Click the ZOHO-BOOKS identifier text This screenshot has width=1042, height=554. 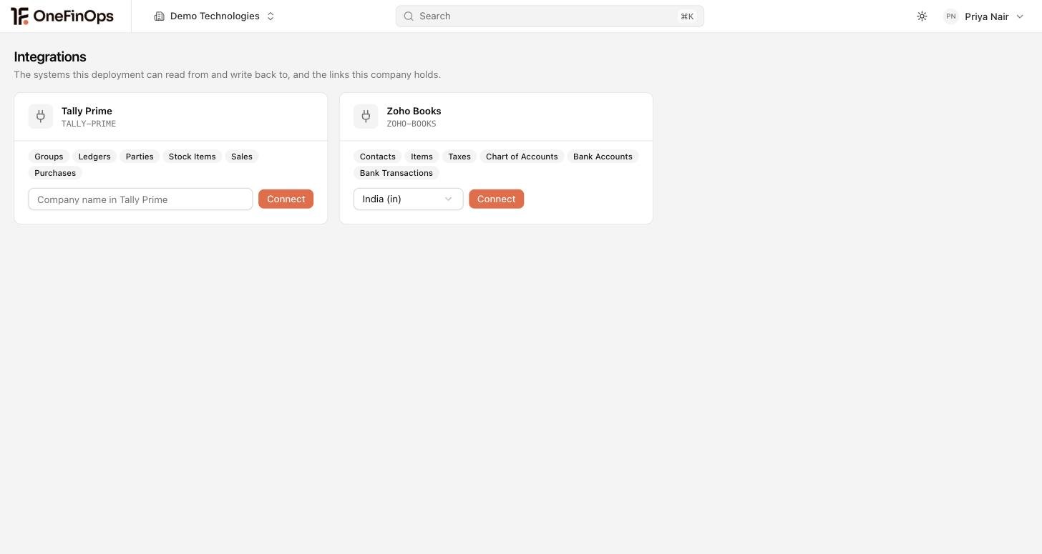click(412, 124)
